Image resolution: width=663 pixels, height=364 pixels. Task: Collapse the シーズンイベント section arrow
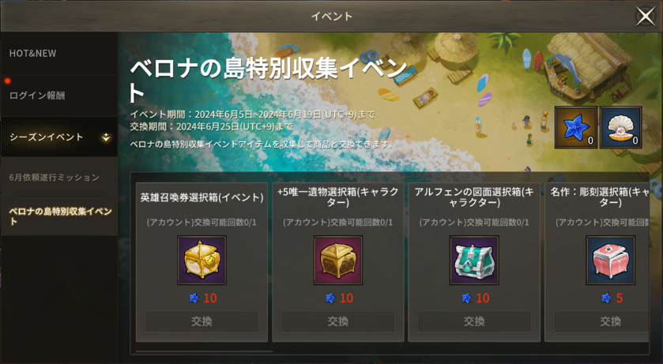pos(106,137)
